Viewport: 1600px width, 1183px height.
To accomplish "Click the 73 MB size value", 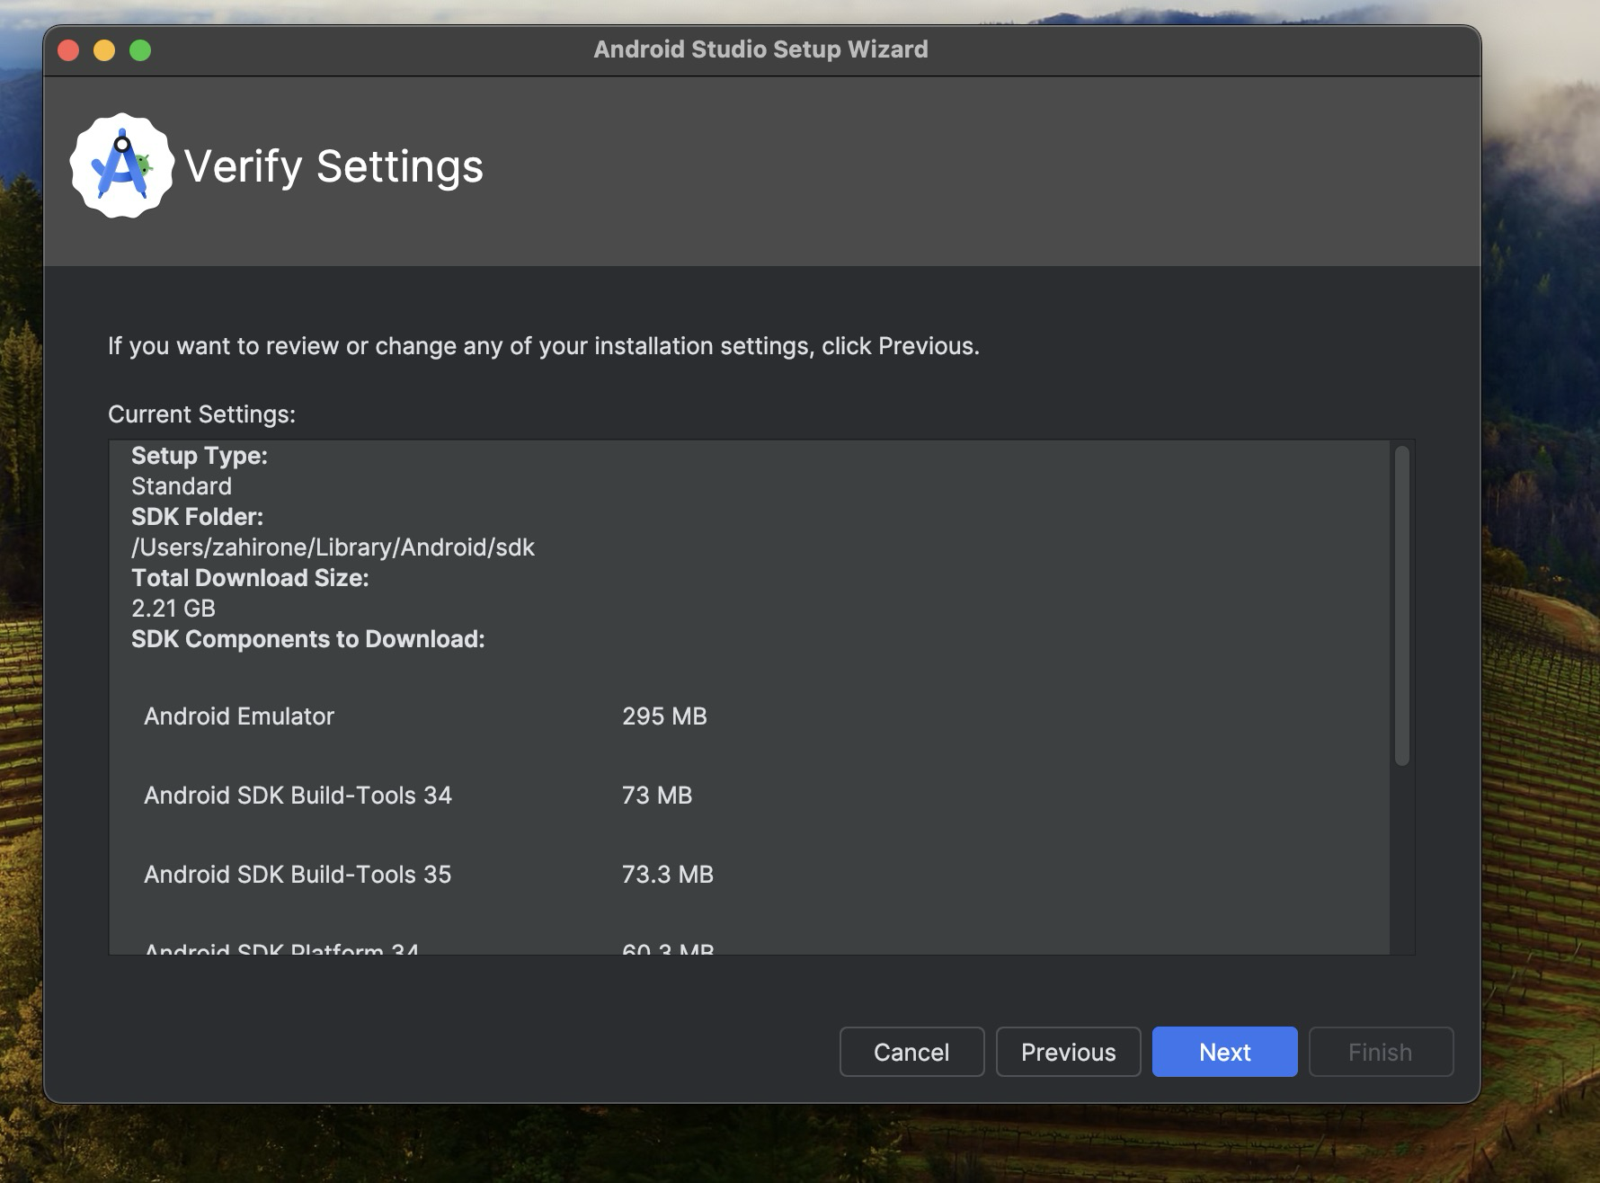I will 657,796.
